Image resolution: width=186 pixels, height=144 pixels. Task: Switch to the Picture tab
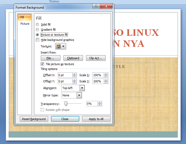click(x=25, y=24)
